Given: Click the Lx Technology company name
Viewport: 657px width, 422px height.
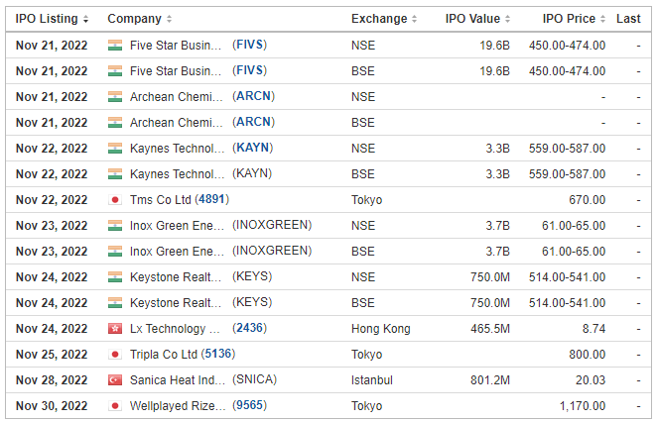Looking at the screenshot, I should click(175, 329).
